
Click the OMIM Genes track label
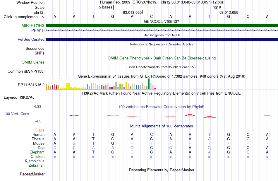(33, 62)
